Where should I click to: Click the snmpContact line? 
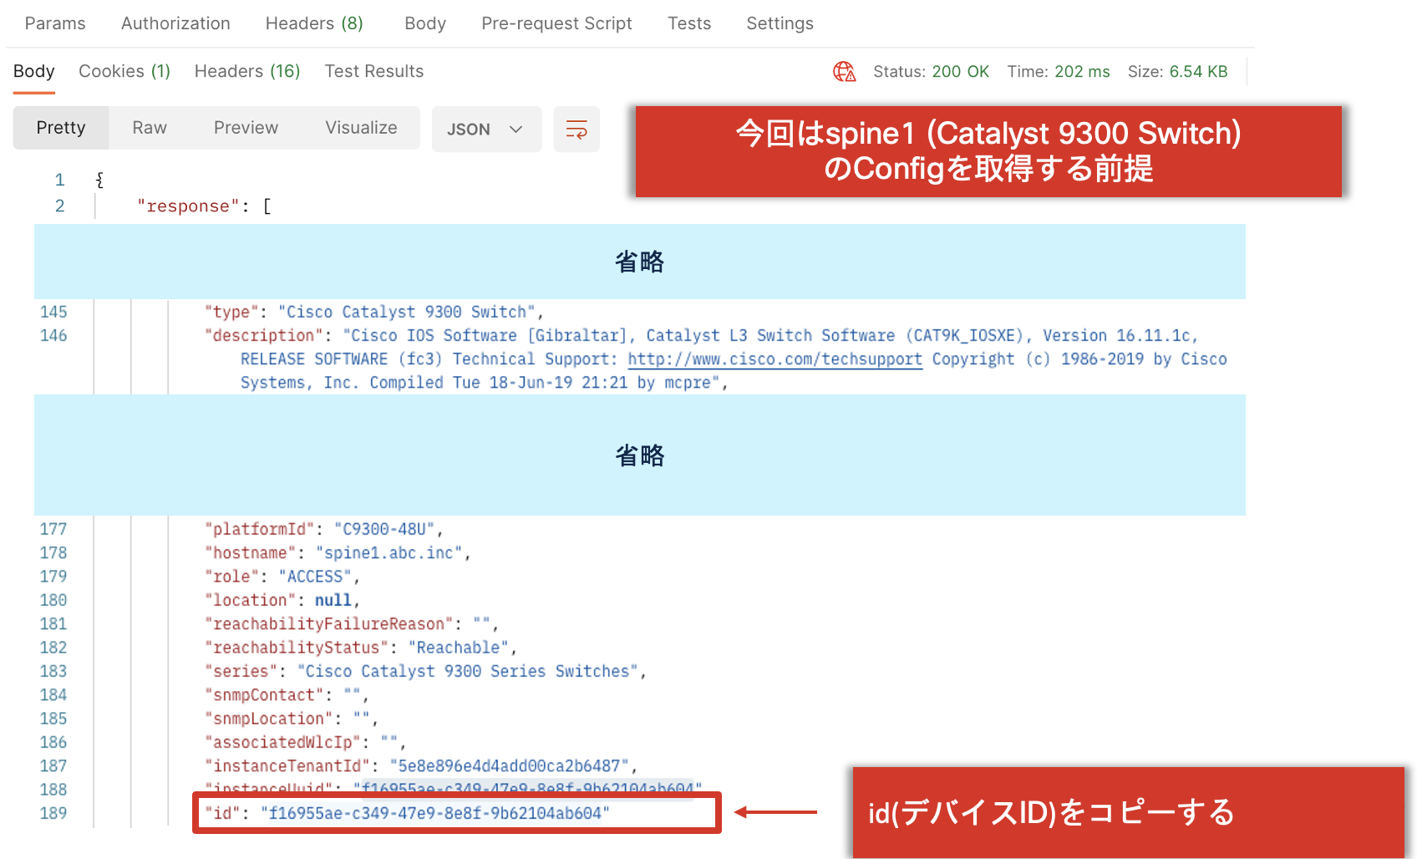click(287, 695)
